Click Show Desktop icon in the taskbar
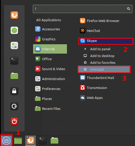135x146 pixels. (18, 141)
